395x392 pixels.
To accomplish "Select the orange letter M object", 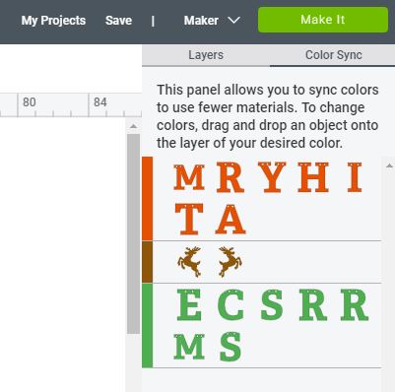I will click(x=189, y=177).
